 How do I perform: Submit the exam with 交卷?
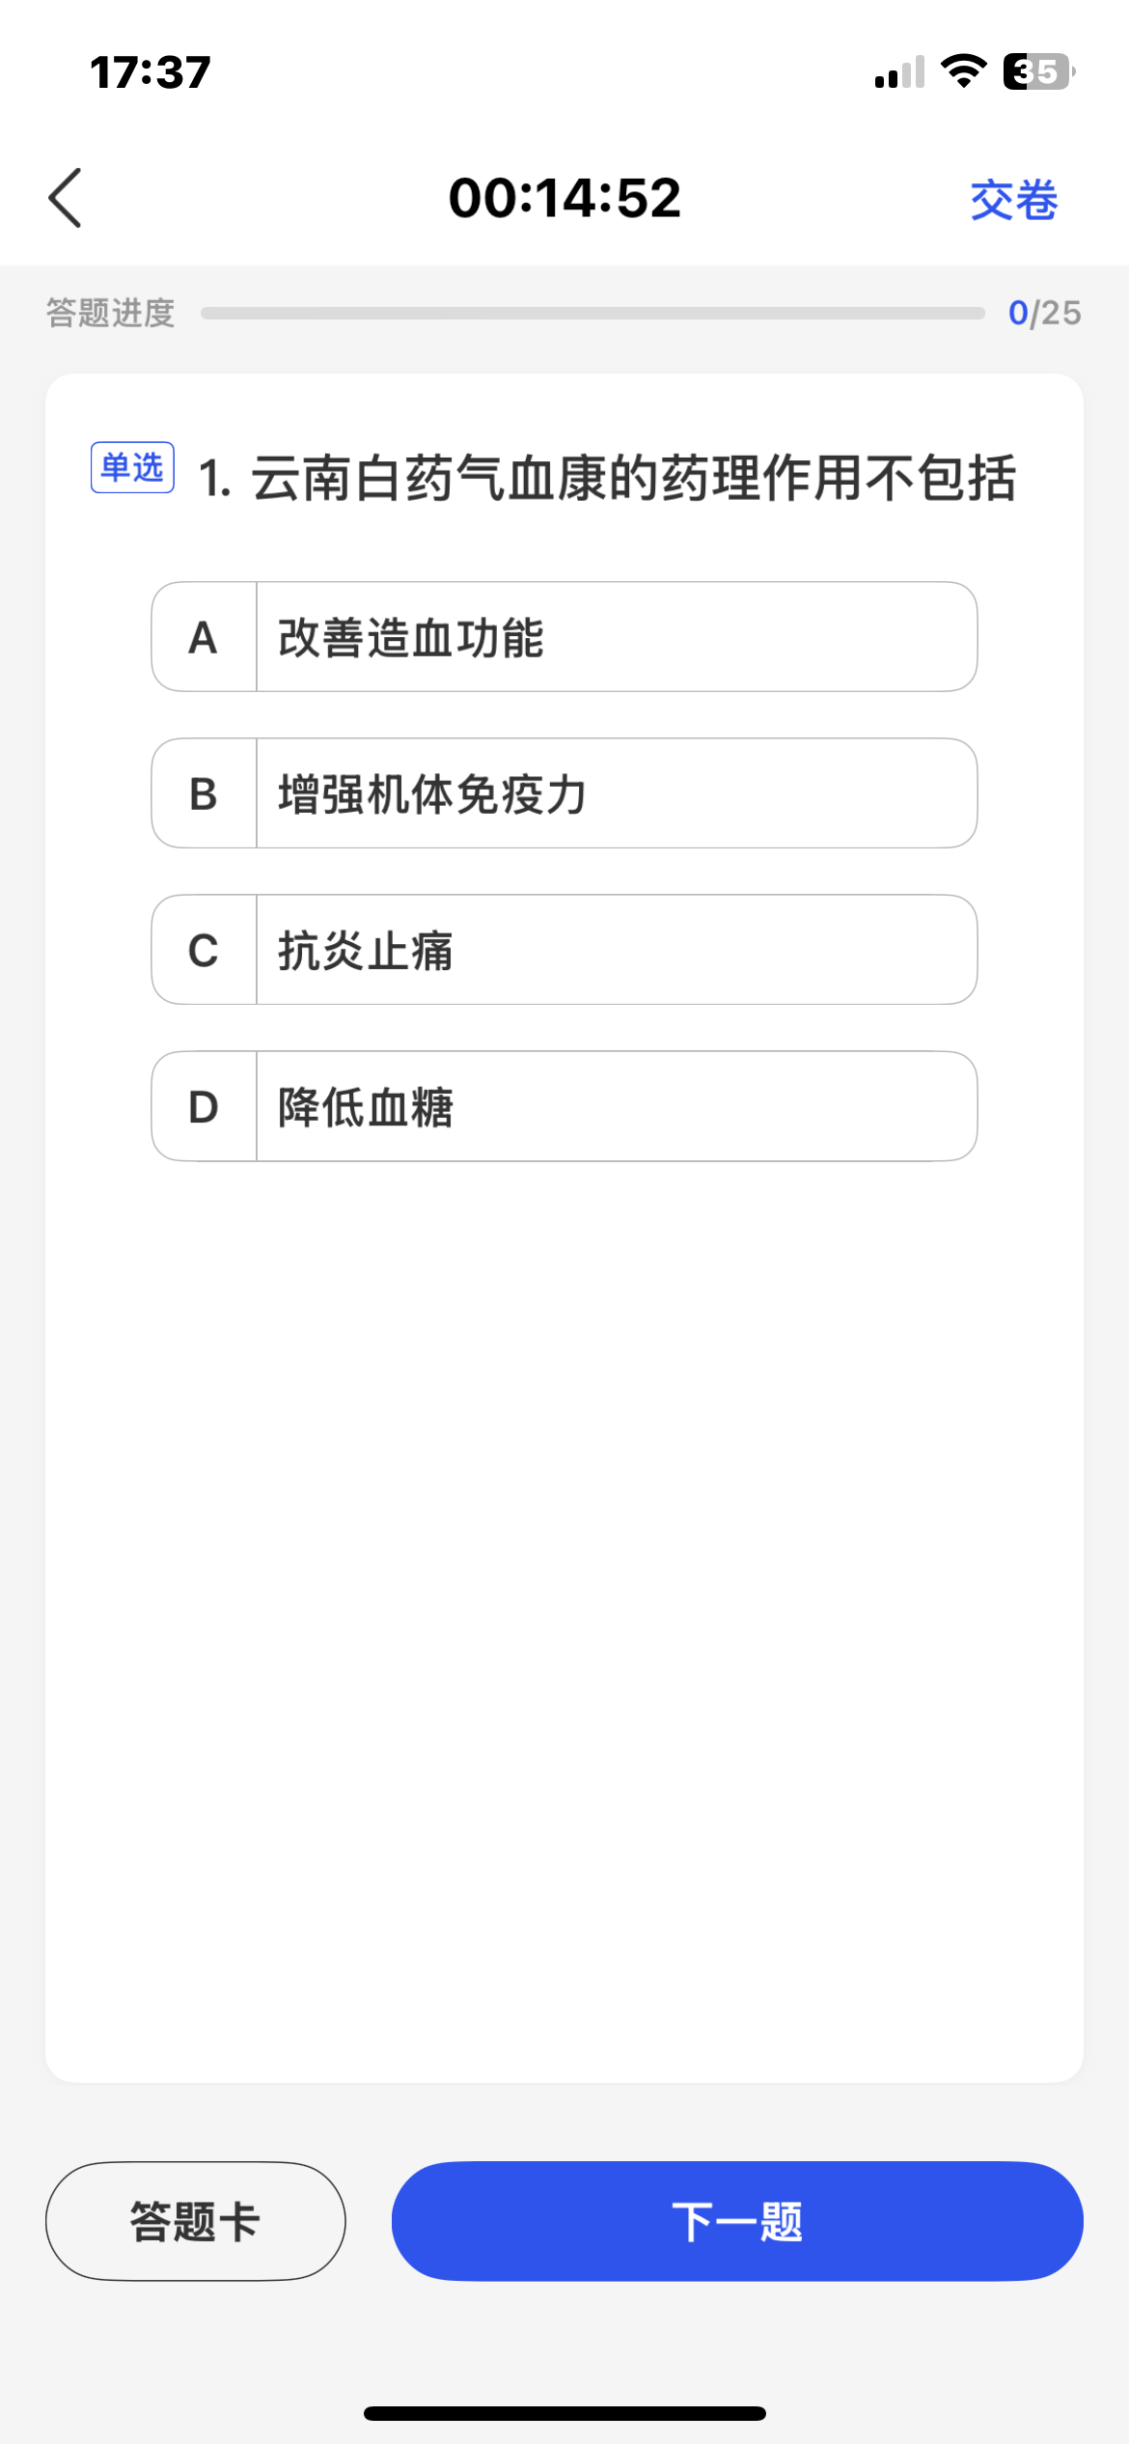click(1013, 200)
